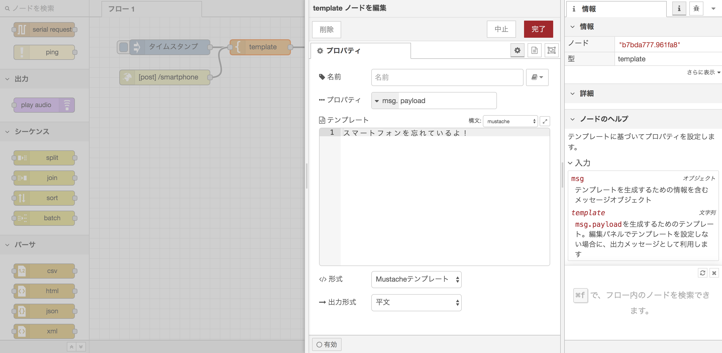The width and height of the screenshot is (722, 353).
Task: Close the tips panel with X
Action: [714, 273]
